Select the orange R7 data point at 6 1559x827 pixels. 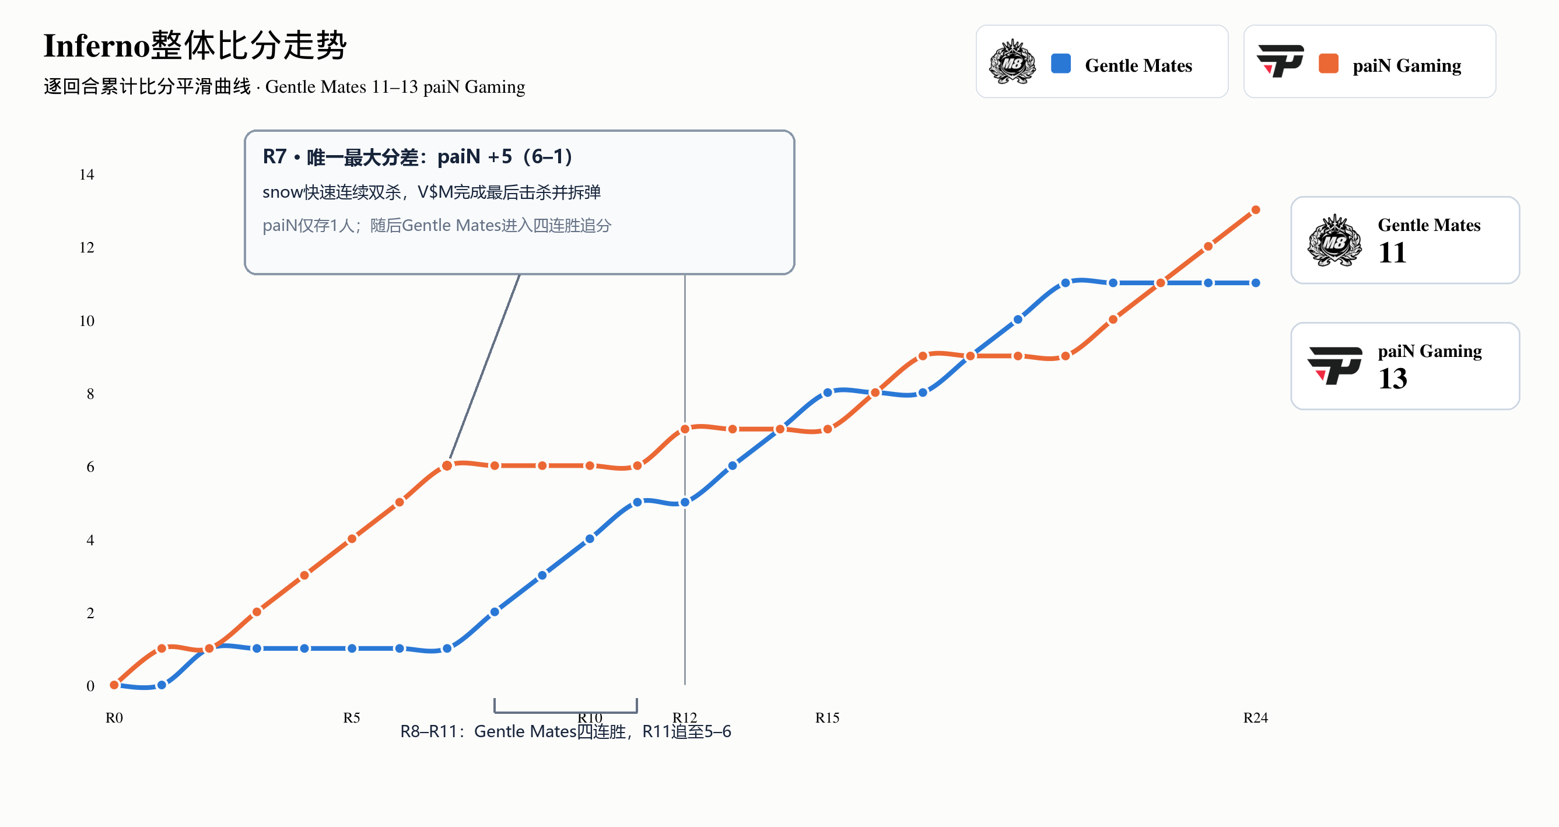click(447, 466)
